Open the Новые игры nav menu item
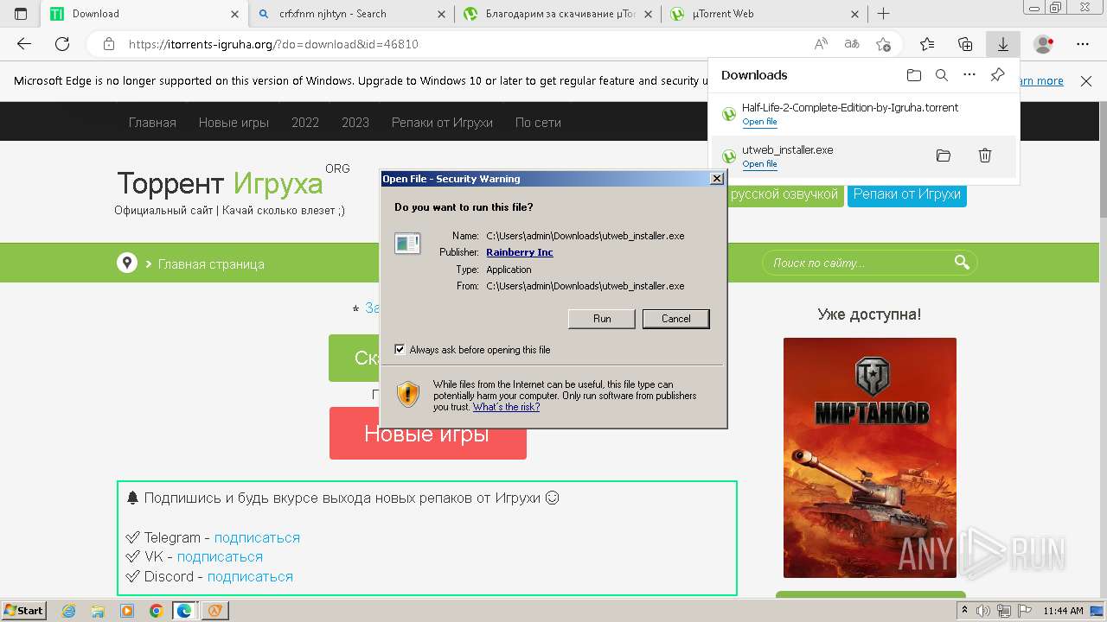The height and width of the screenshot is (622, 1107). tap(234, 123)
